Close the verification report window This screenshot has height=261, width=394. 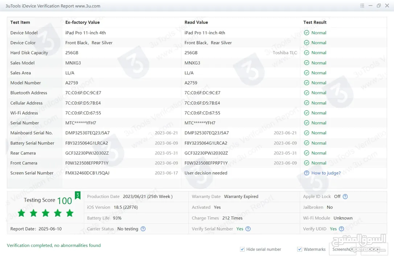click(x=387, y=5)
